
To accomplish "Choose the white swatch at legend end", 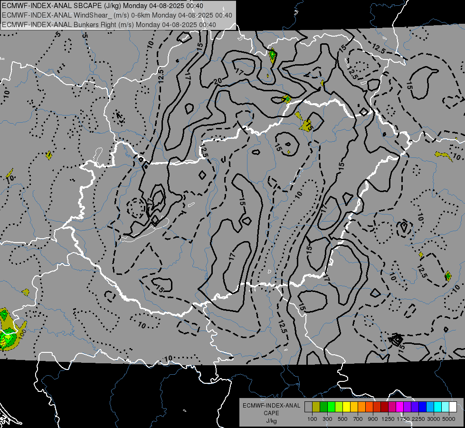I will [x=453, y=407].
